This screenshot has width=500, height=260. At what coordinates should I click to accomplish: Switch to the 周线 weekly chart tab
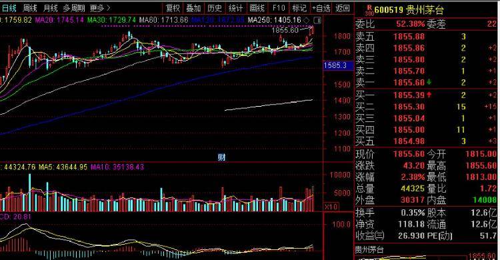coord(30,8)
